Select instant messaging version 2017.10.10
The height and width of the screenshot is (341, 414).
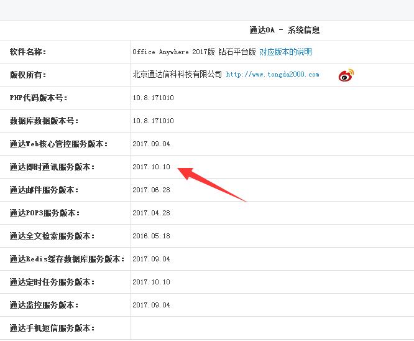tap(151, 167)
